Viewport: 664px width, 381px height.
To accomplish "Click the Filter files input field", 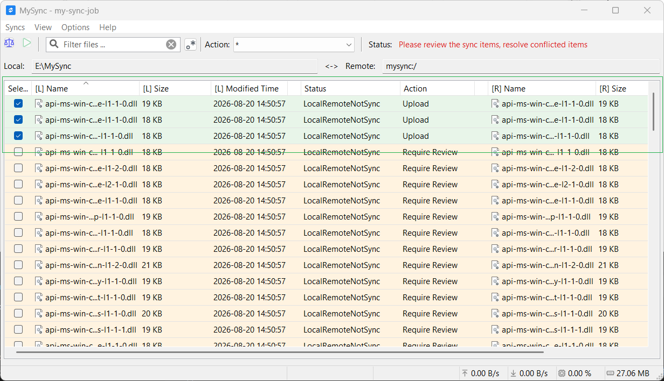I will pyautogui.click(x=113, y=45).
